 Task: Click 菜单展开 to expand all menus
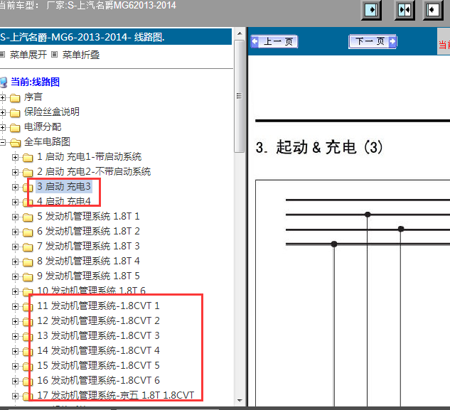pos(28,55)
